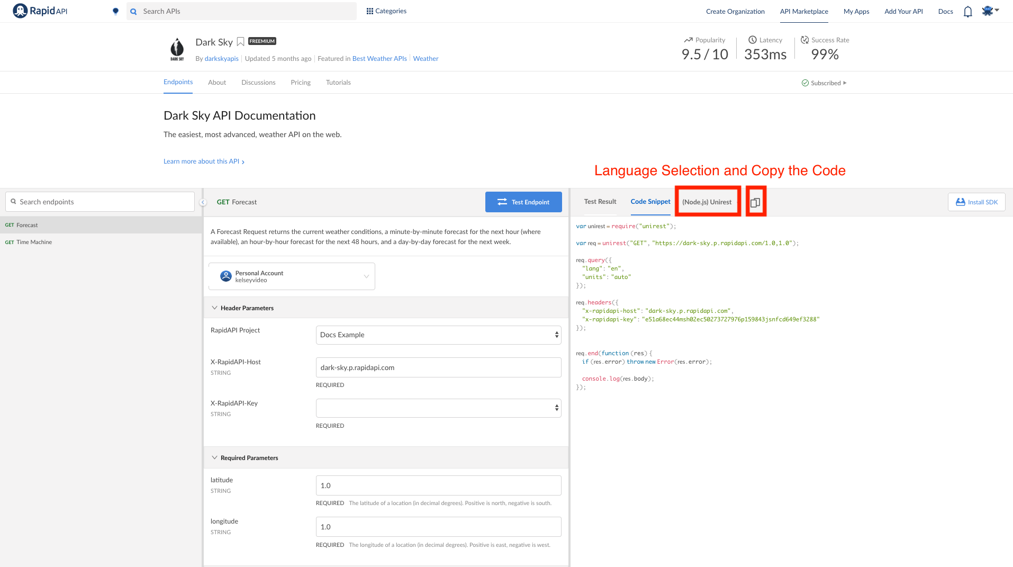The height and width of the screenshot is (567, 1013).
Task: Open the Categories grid menu
Action: tap(386, 11)
